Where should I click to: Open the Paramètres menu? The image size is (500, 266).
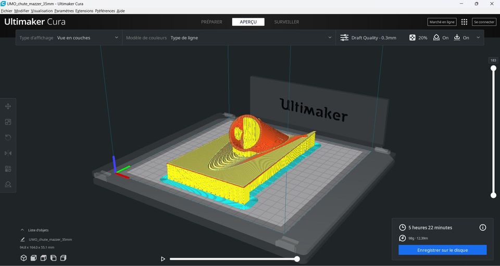click(64, 11)
